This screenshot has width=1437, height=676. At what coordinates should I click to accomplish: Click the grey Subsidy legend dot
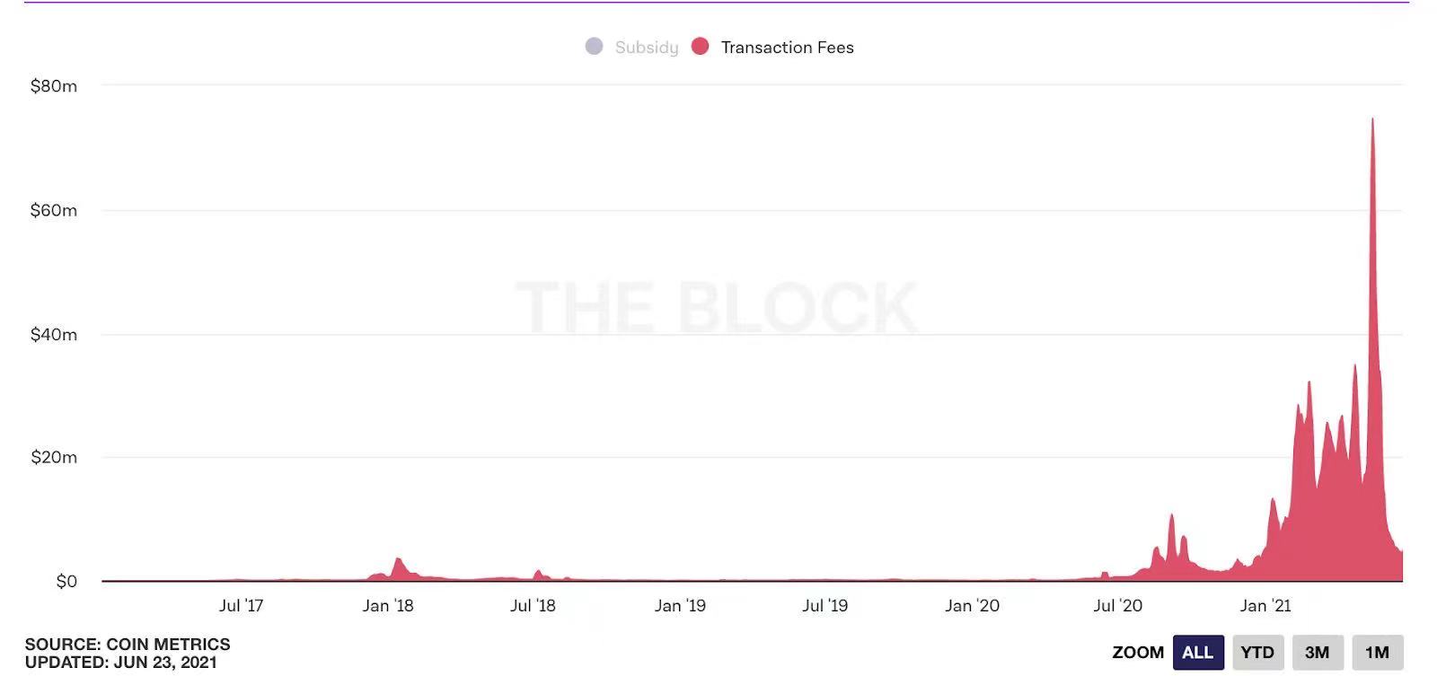click(x=594, y=47)
